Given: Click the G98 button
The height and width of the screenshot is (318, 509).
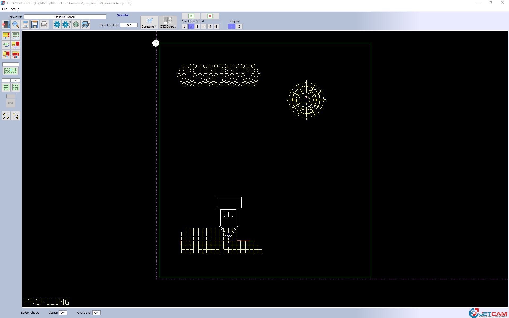Looking at the screenshot, I should 11,103.
